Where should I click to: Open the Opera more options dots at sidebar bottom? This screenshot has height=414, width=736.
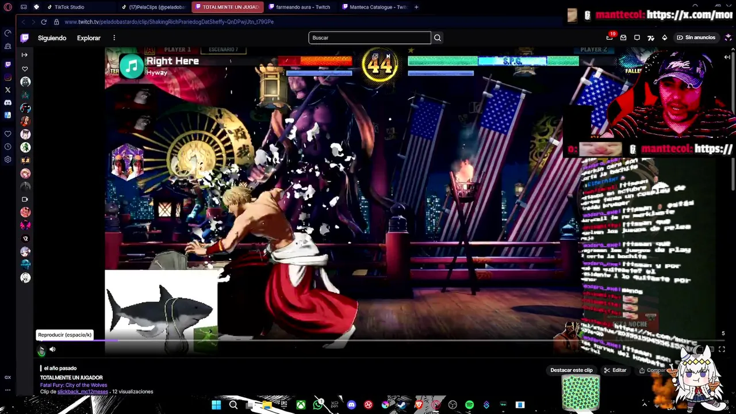(7, 390)
